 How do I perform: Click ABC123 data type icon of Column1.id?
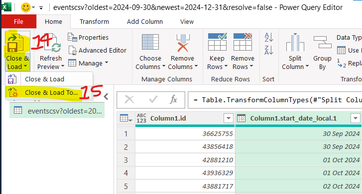(x=141, y=118)
